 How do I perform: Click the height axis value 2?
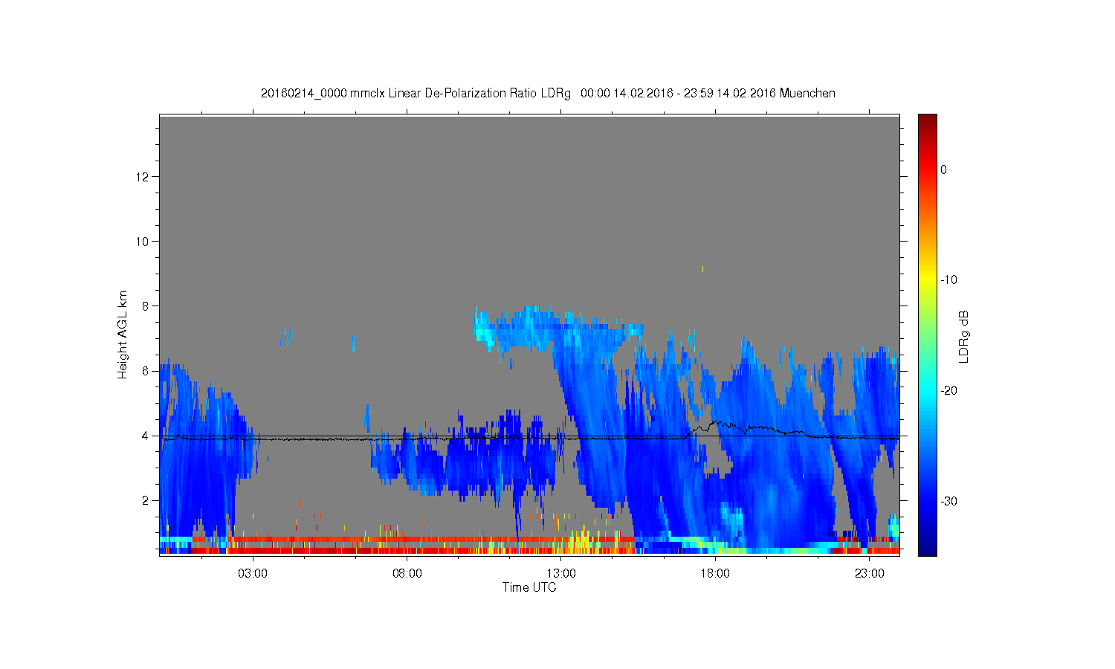click(x=146, y=500)
